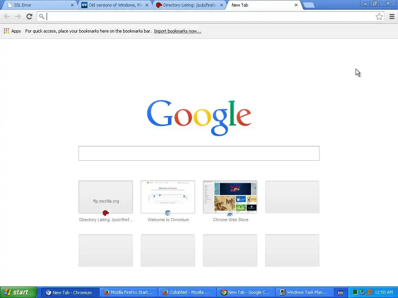Screen dimensions: 398x298
Task: Click the Google logo
Action: [x=199, y=118]
